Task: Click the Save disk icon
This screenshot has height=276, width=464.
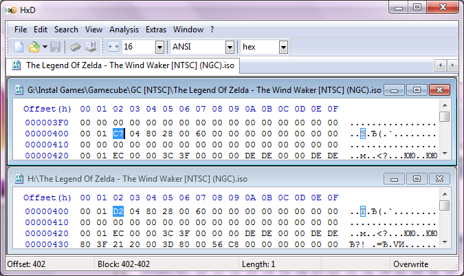Action: click(x=56, y=47)
